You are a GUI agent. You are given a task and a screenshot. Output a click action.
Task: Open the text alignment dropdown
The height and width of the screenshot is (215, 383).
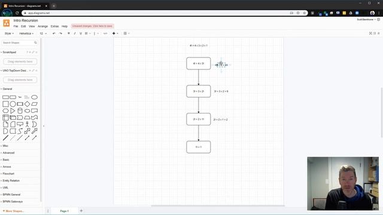point(87,33)
